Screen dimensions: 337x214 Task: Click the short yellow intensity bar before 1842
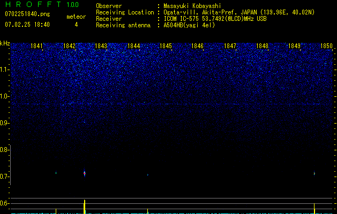coord(56,211)
